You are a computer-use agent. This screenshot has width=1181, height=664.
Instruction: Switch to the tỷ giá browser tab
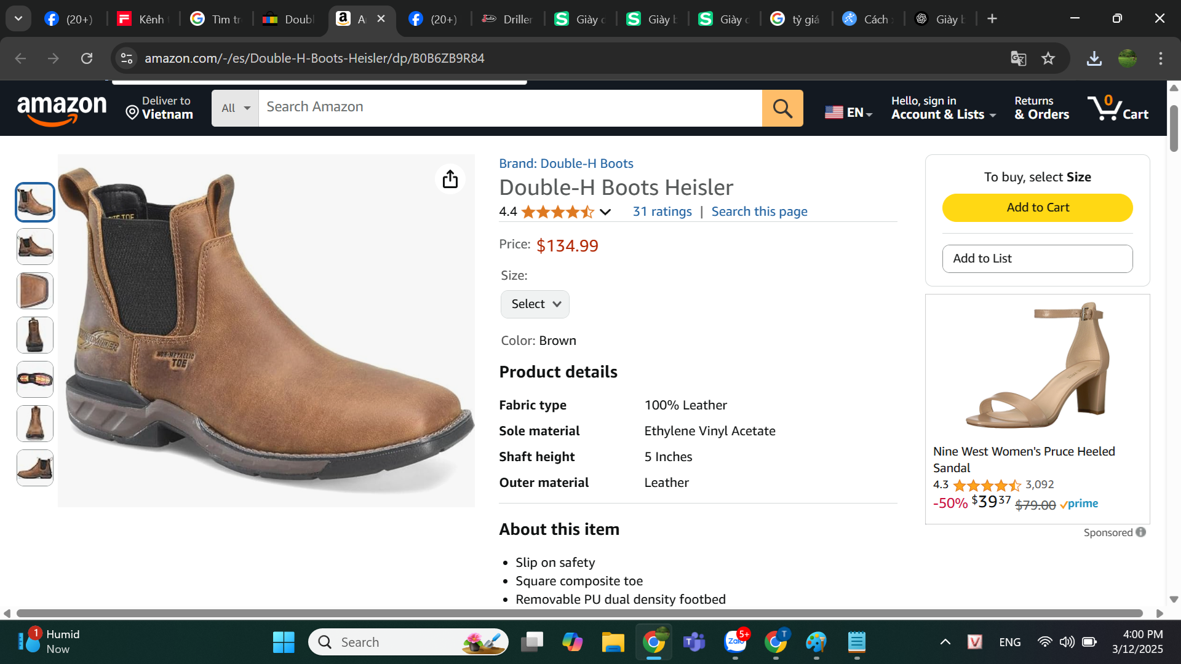tap(795, 19)
